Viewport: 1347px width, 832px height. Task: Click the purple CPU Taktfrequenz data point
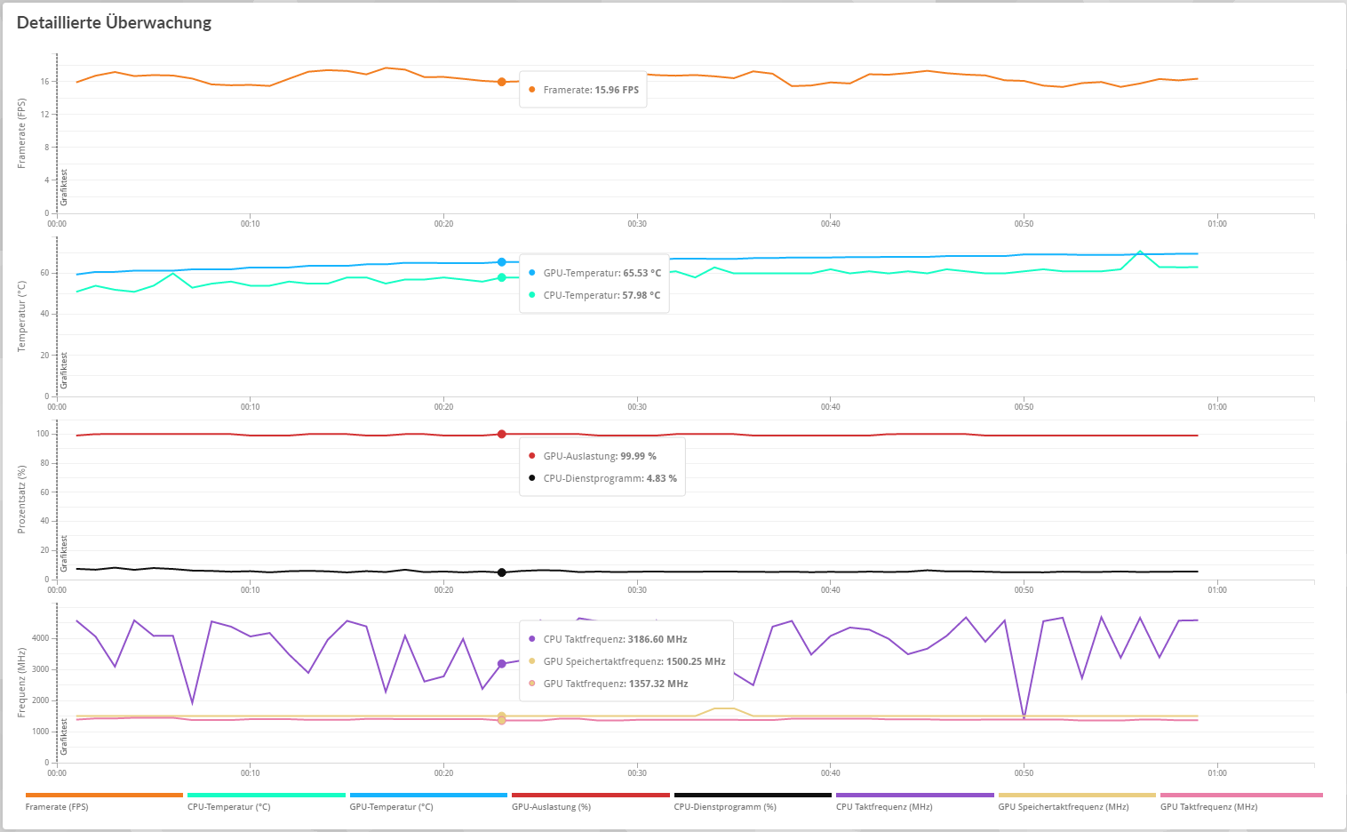pyautogui.click(x=501, y=664)
